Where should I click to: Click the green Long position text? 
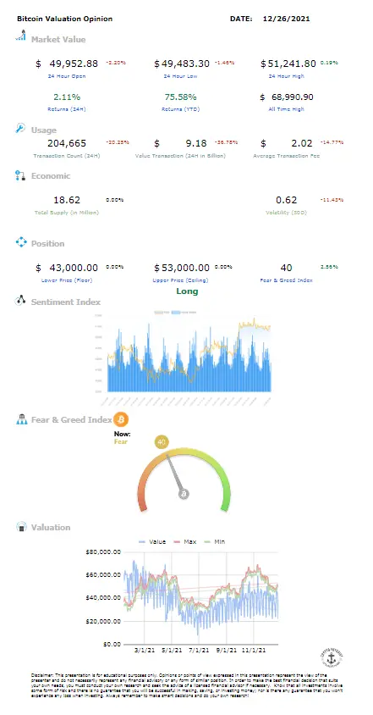tap(187, 291)
